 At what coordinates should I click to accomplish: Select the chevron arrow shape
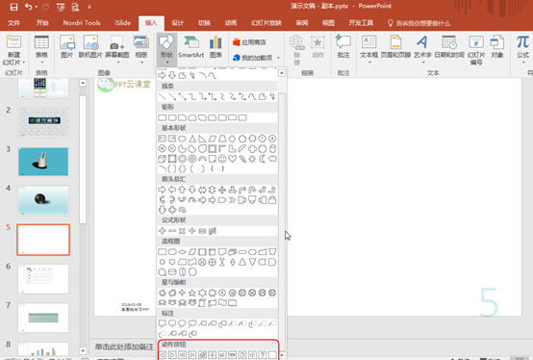[232, 200]
